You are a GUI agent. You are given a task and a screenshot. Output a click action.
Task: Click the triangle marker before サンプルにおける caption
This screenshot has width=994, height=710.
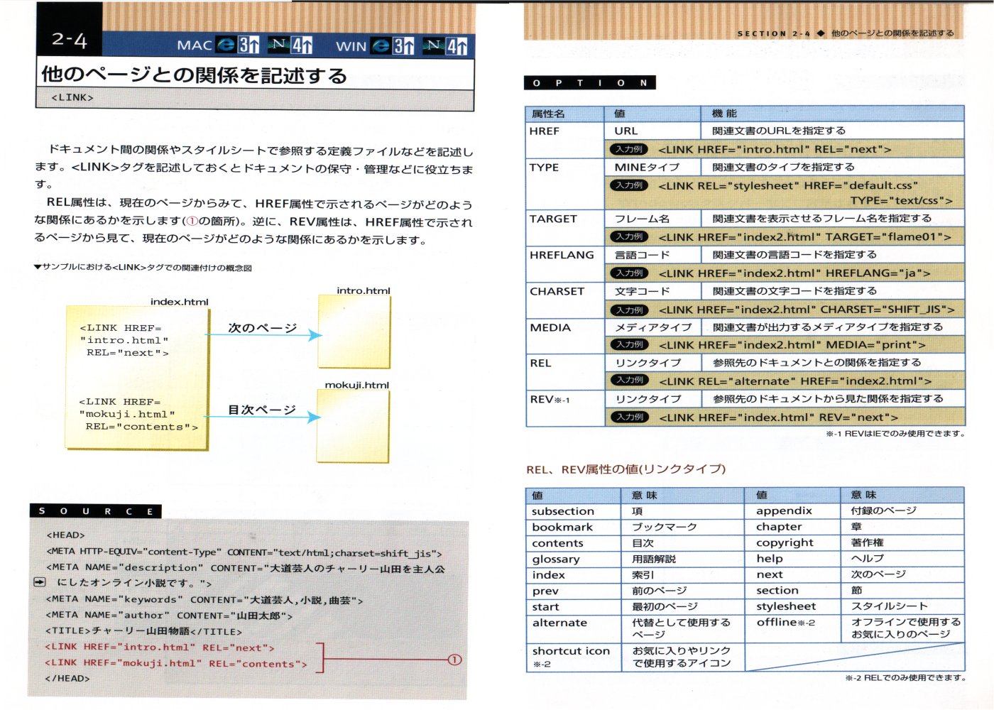tap(38, 268)
